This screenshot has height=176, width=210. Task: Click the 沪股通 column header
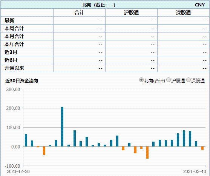tap(131, 12)
